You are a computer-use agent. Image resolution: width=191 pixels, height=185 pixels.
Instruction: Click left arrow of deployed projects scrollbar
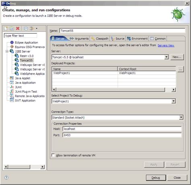[x=54, y=89]
